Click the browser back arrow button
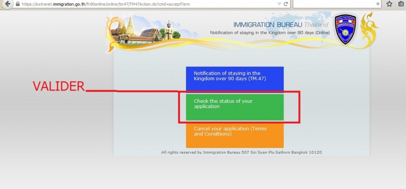The image size is (406, 189). click(8, 4)
